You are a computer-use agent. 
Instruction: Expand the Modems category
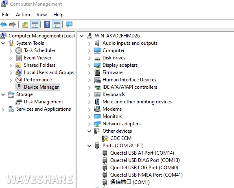click(89, 109)
